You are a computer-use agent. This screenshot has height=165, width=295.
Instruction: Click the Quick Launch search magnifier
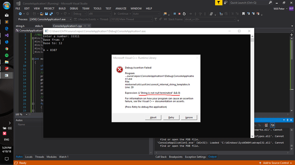click(x=270, y=3)
